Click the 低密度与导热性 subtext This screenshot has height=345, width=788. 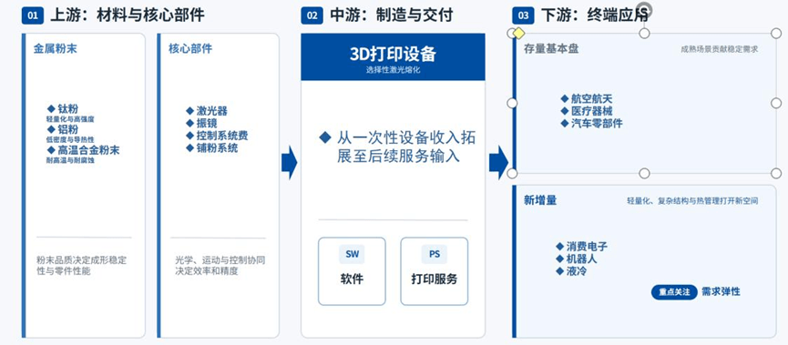(x=70, y=139)
